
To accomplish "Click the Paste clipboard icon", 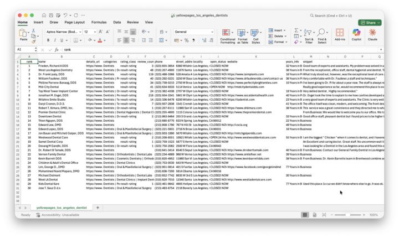I will pos(23,33).
